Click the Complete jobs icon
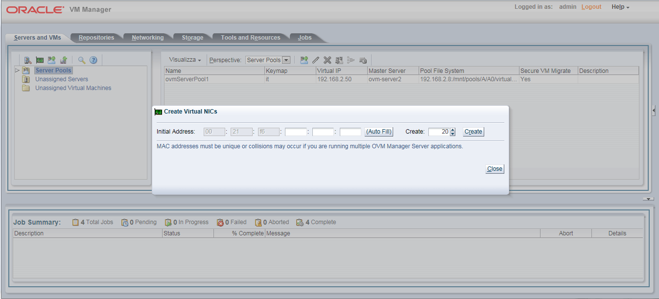This screenshot has width=659, height=299. coord(300,222)
